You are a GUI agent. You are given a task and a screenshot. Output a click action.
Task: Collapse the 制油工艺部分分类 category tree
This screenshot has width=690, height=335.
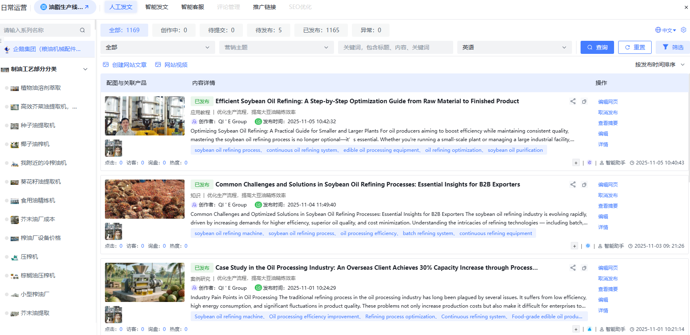click(x=85, y=69)
